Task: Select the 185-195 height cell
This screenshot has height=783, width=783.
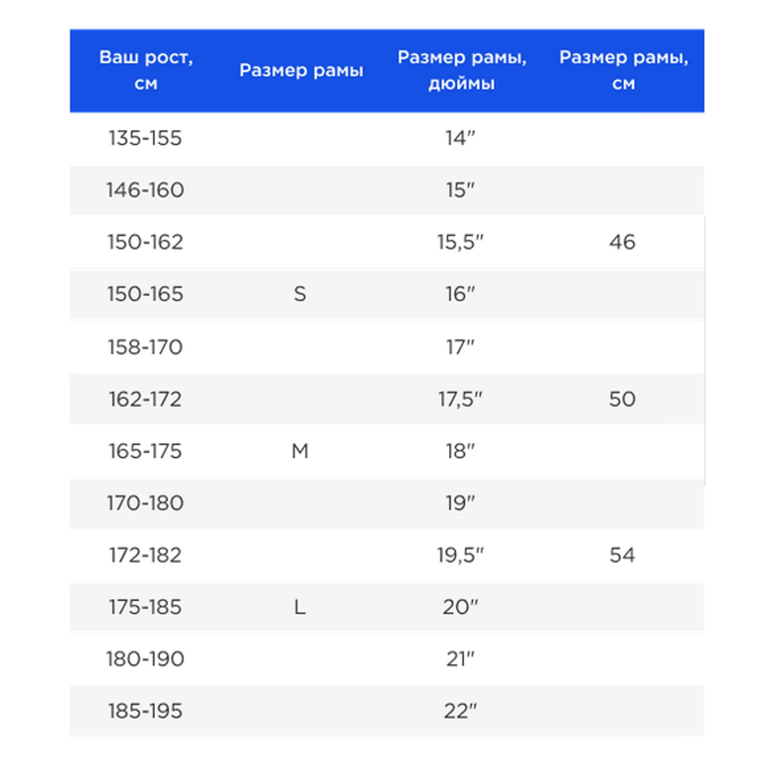Action: pos(145,711)
